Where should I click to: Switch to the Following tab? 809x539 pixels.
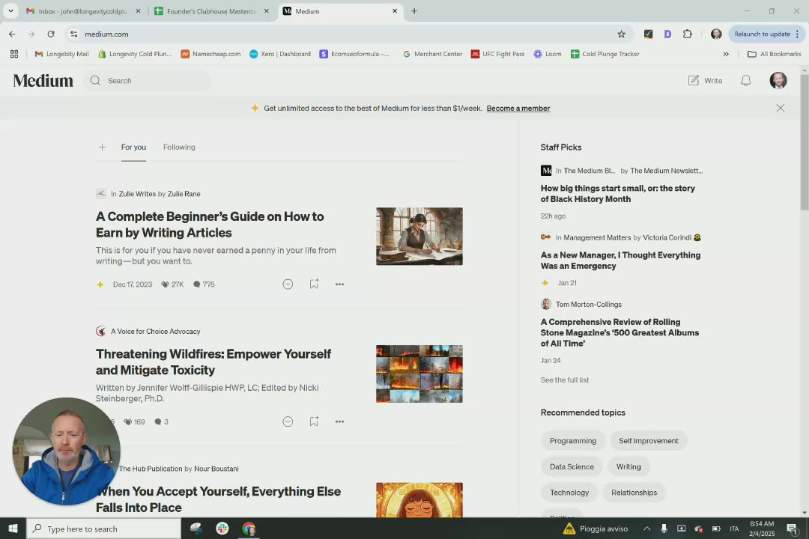coord(179,147)
